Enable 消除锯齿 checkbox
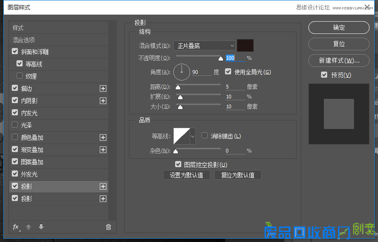This screenshot has width=378, height=242. click(x=204, y=136)
